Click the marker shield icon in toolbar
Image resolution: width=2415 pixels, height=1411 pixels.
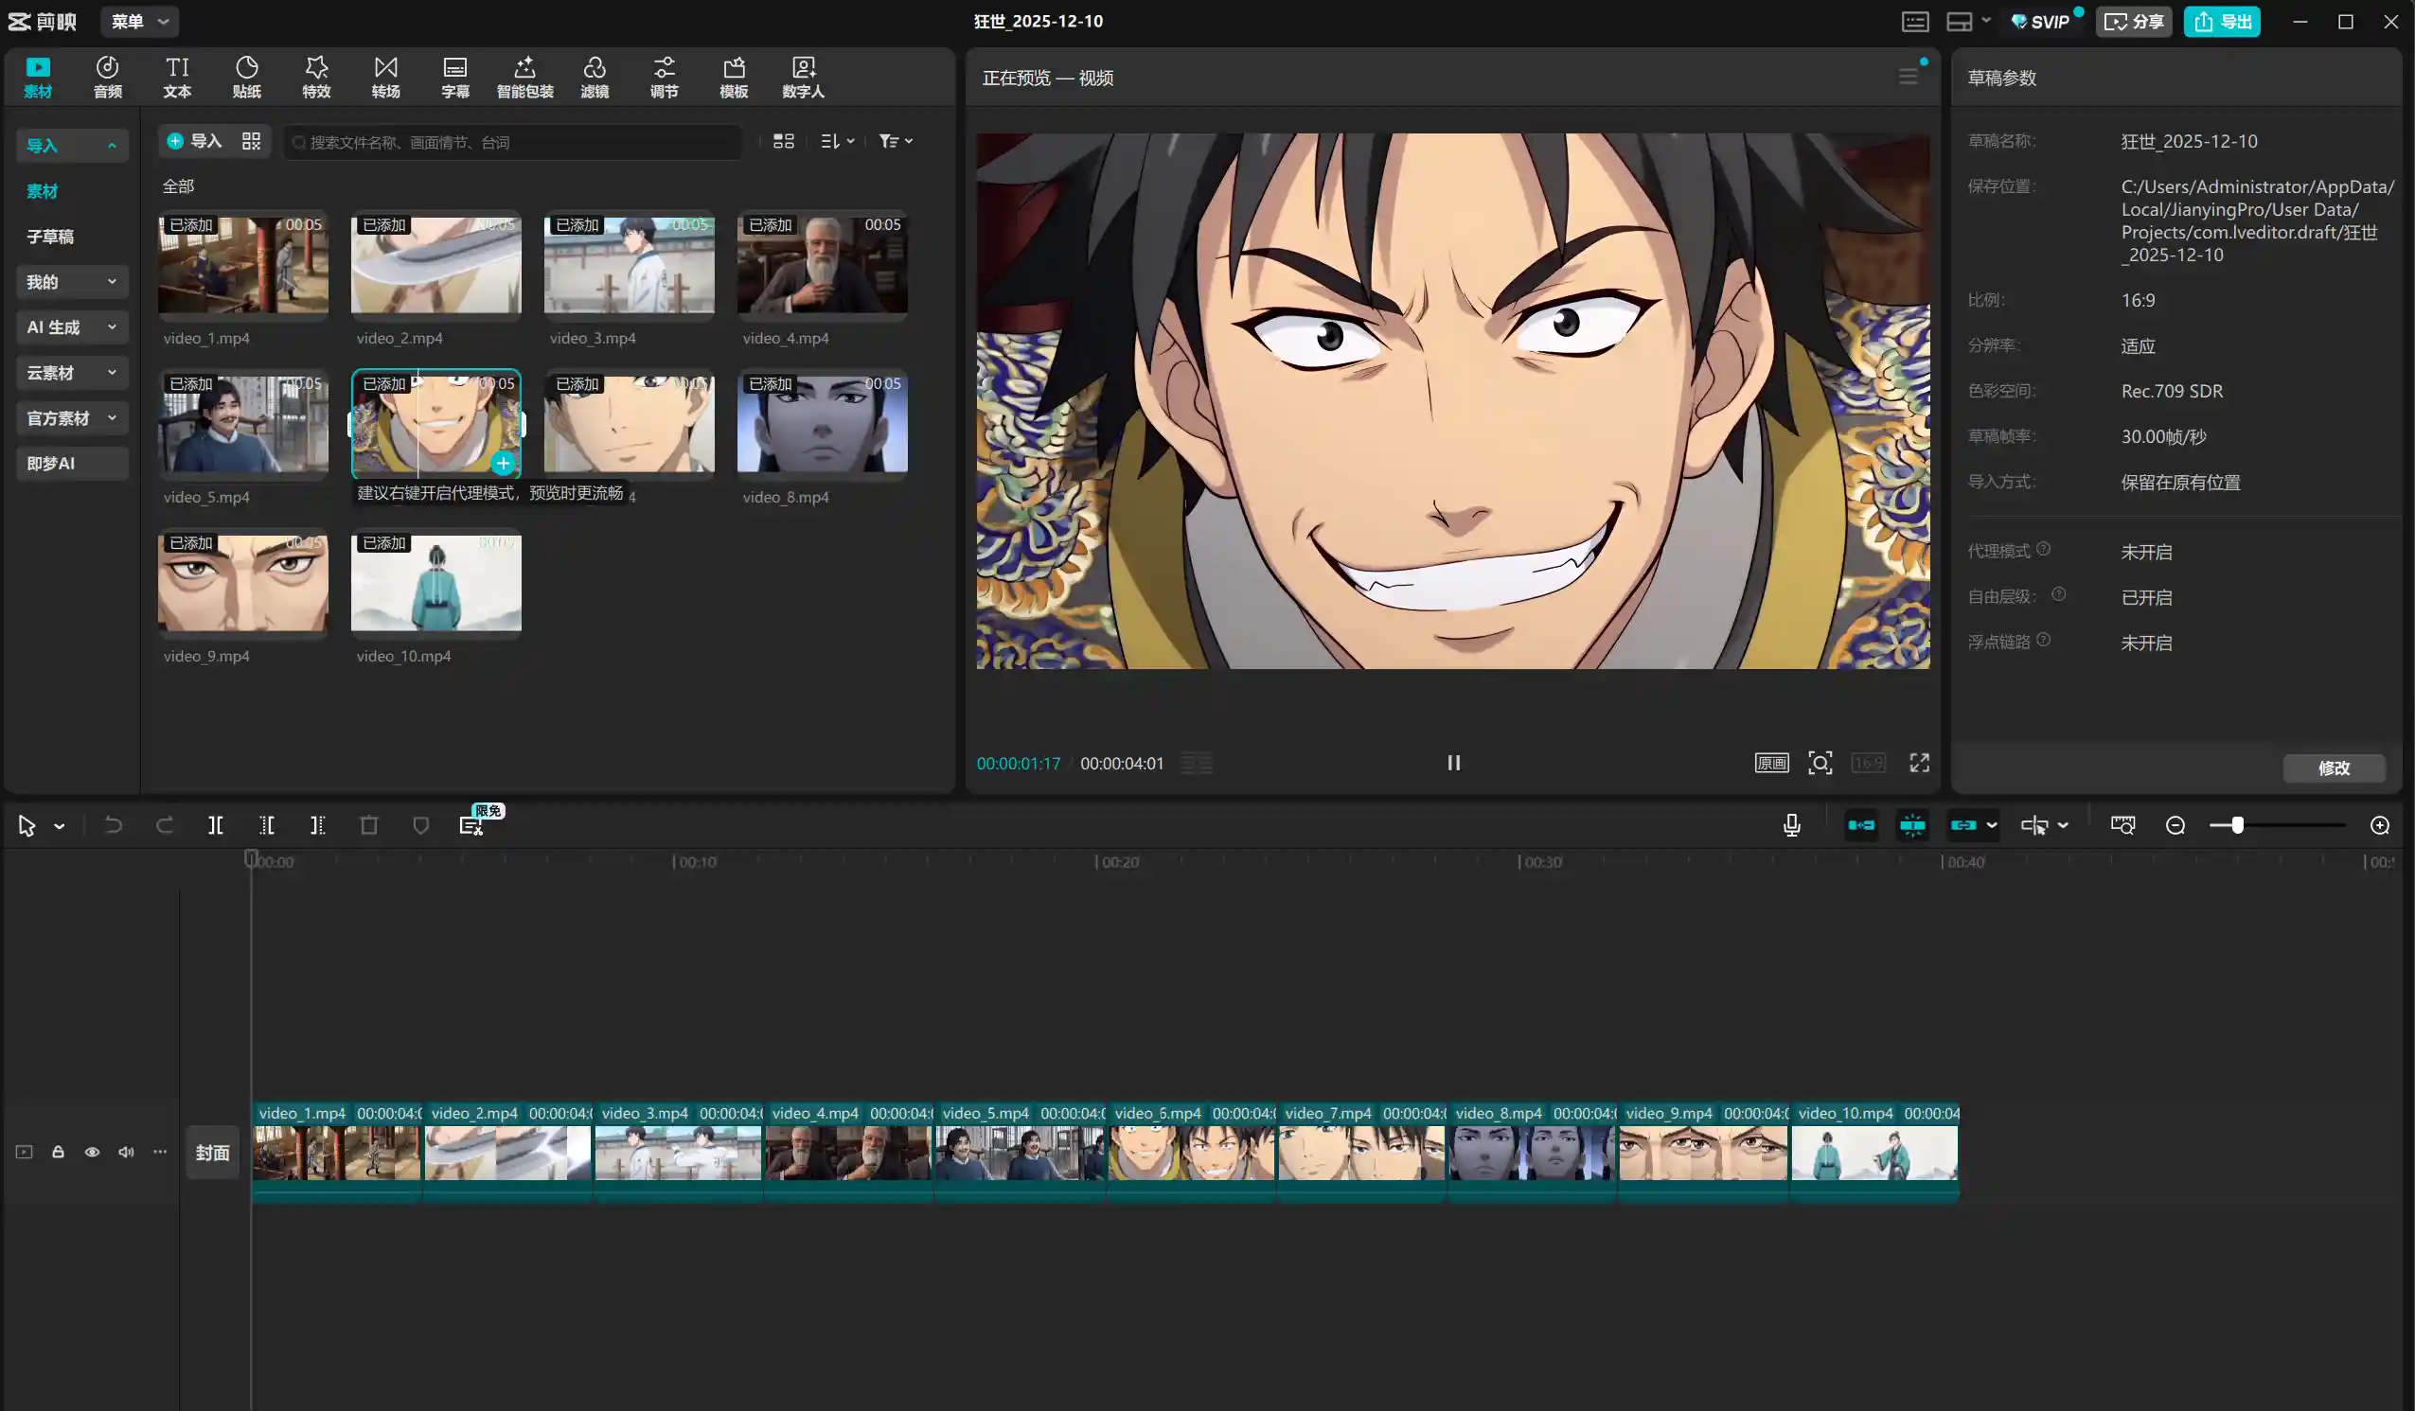point(420,826)
